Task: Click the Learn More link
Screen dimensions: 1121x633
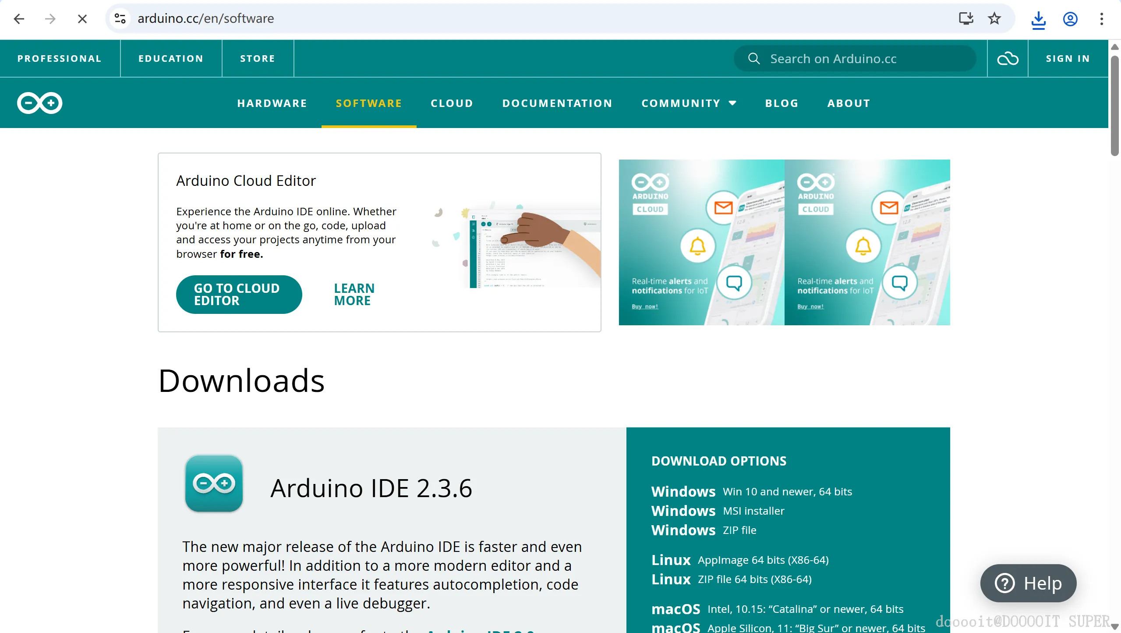Action: [354, 294]
